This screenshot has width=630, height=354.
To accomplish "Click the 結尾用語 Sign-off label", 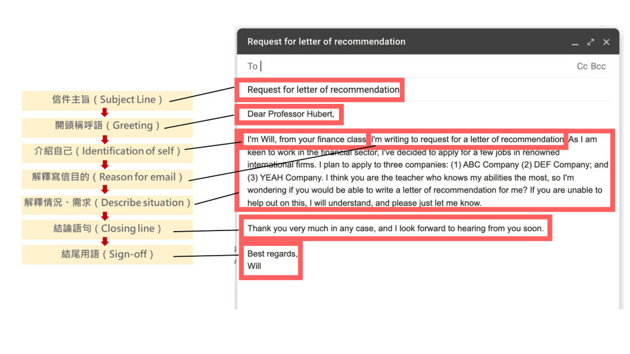I will point(106,254).
